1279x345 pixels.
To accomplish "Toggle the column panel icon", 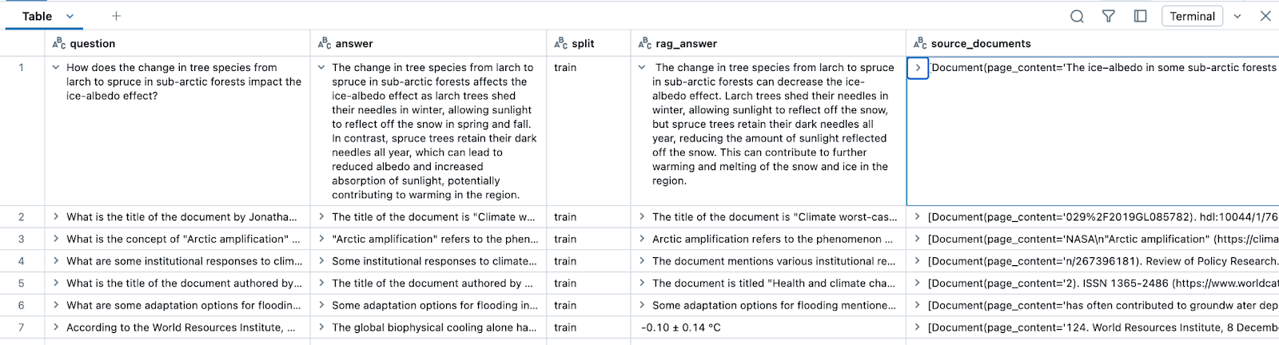I will click(x=1141, y=16).
